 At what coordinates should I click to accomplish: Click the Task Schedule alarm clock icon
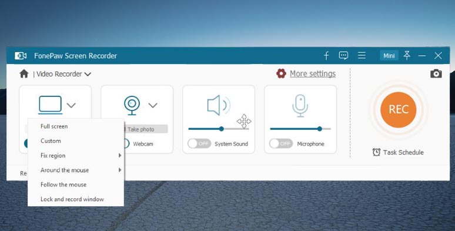click(x=376, y=152)
